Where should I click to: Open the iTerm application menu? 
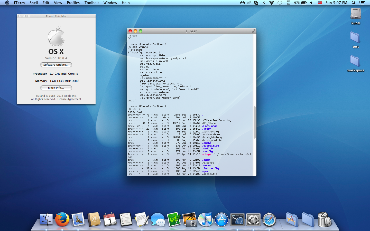coord(19,3)
